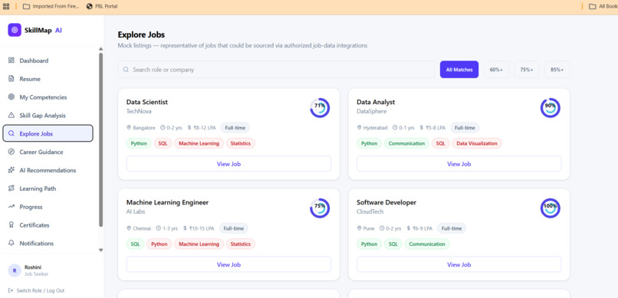This screenshot has width=618, height=298.
Task: Click the ₹10-15 LPA salary text
Action: pos(202,228)
